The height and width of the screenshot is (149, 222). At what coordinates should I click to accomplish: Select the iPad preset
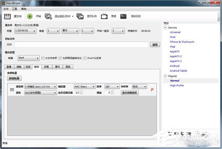(172, 47)
